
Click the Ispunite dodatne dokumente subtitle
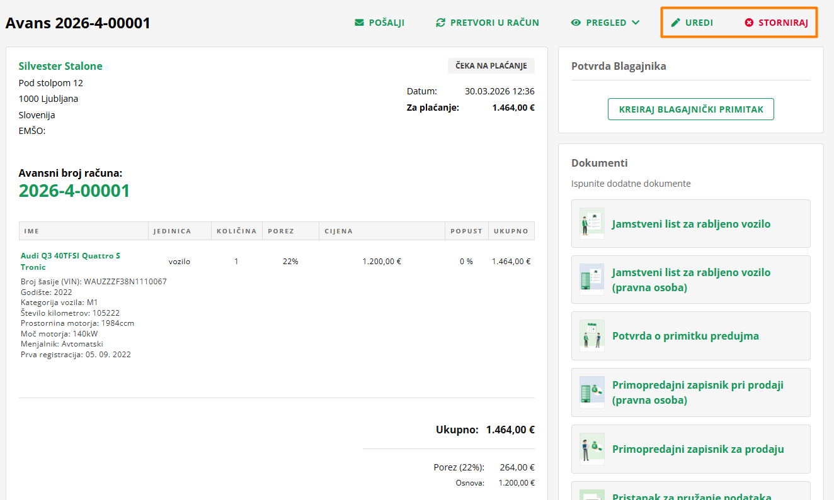[x=631, y=184]
